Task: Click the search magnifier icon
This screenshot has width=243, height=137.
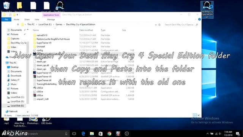Action: [x=197, y=24]
